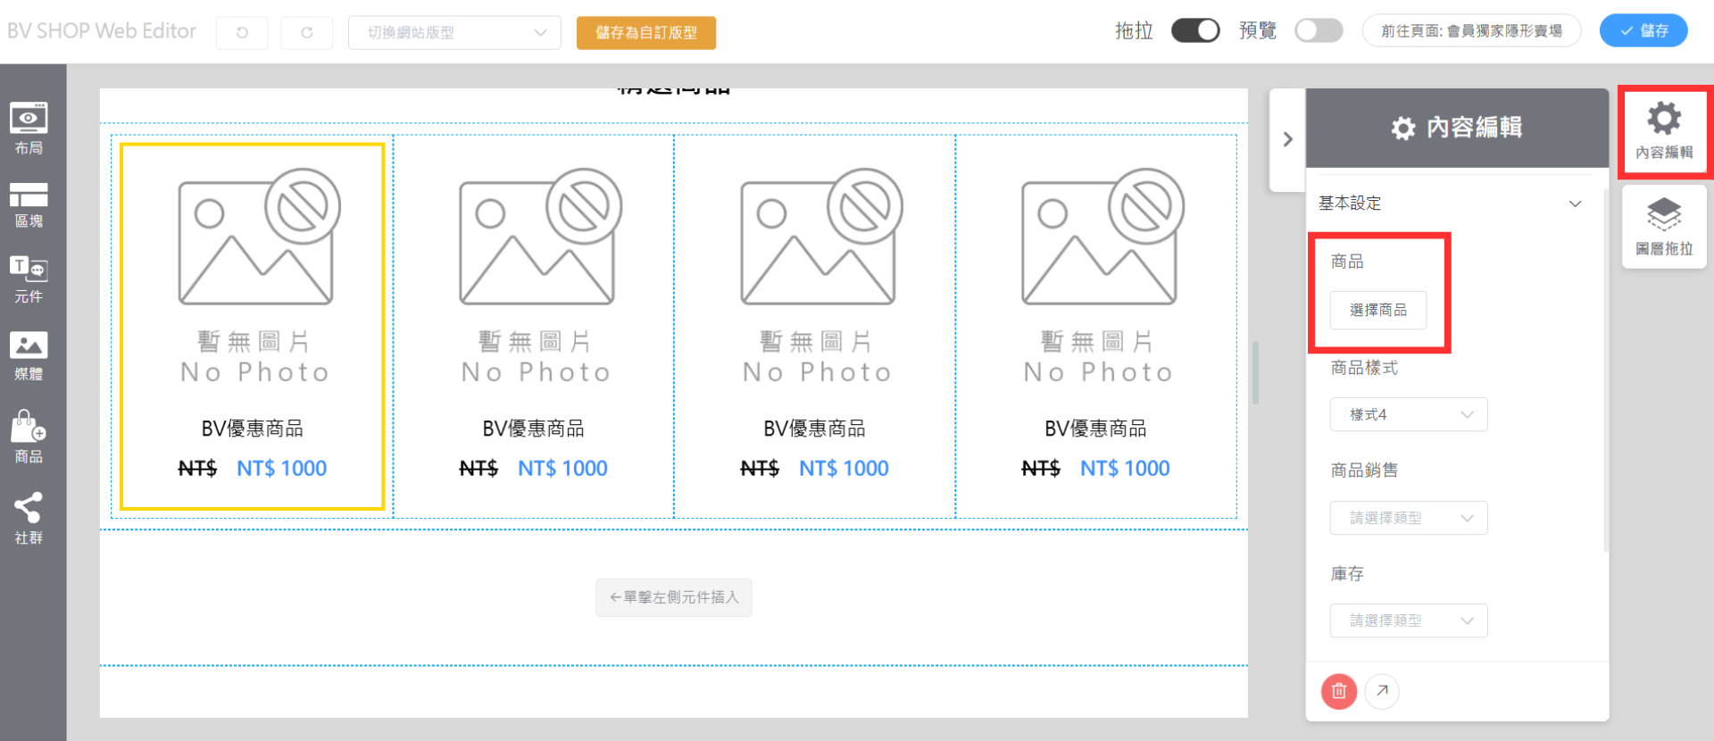Open the 切換網站版型 template dropdown

(454, 32)
